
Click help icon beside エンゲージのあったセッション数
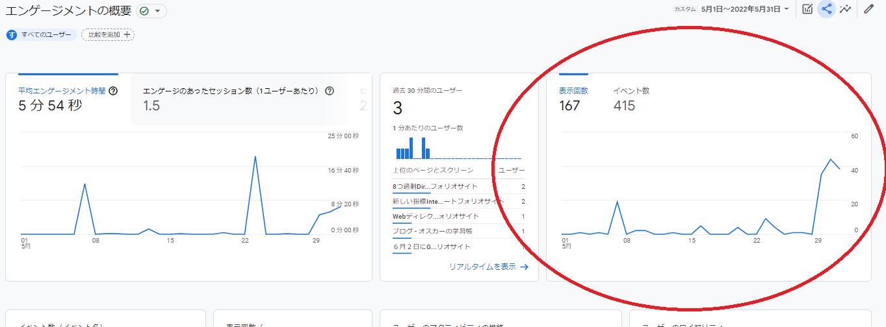pos(330,91)
